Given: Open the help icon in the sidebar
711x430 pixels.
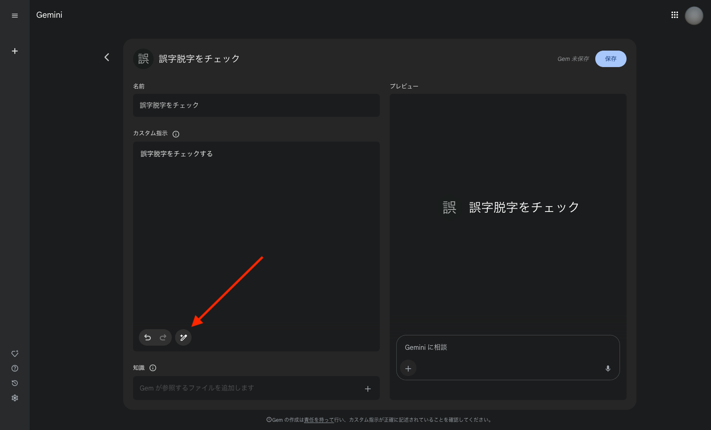Looking at the screenshot, I should click(15, 368).
